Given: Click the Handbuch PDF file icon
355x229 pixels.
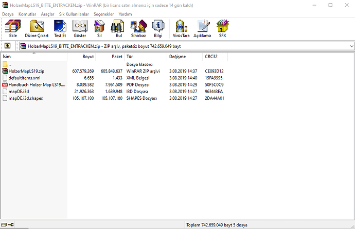Looking at the screenshot, I should tap(5, 85).
